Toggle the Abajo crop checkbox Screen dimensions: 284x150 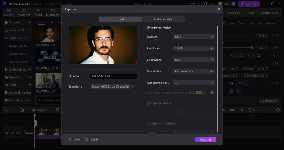[x=245, y=69]
